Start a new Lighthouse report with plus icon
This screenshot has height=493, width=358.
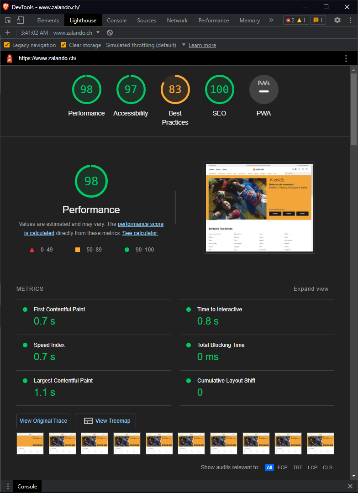pos(8,33)
